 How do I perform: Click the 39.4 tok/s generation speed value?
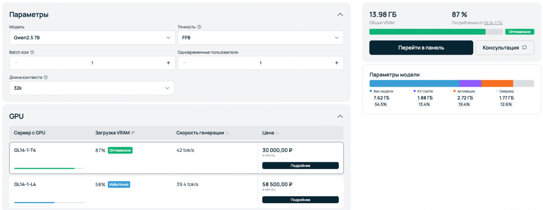[187, 184]
